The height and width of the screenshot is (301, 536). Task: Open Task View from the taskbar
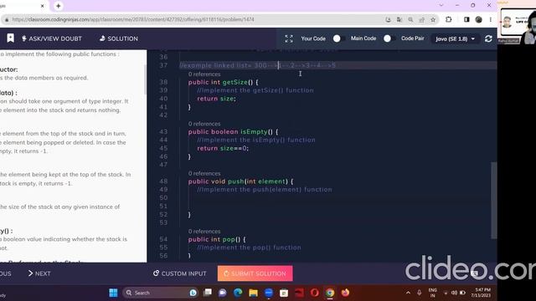pos(208,293)
